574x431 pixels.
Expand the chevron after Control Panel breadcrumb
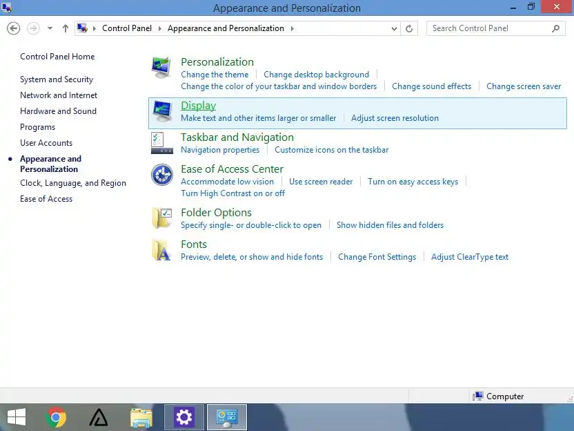[x=159, y=28]
